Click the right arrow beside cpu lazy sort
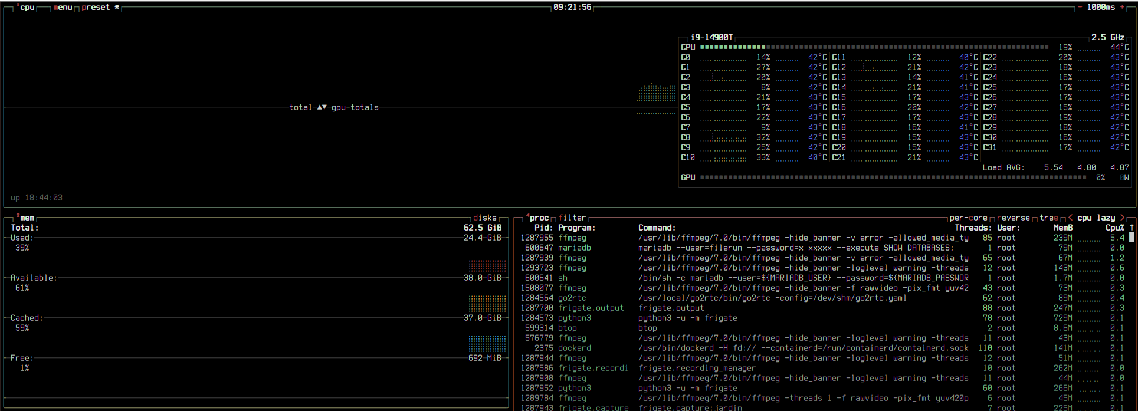This screenshot has width=1138, height=411. 1122,218
